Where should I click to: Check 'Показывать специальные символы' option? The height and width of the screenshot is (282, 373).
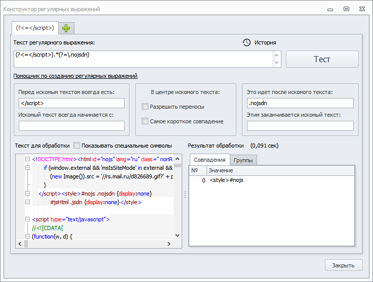point(77,146)
